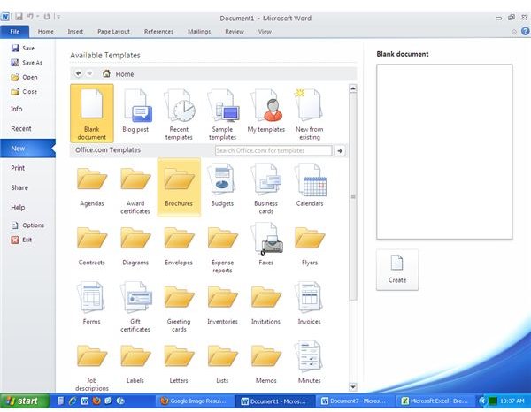The height and width of the screenshot is (412, 531).
Task: Click the template list scroll down arrow
Action: [x=353, y=386]
